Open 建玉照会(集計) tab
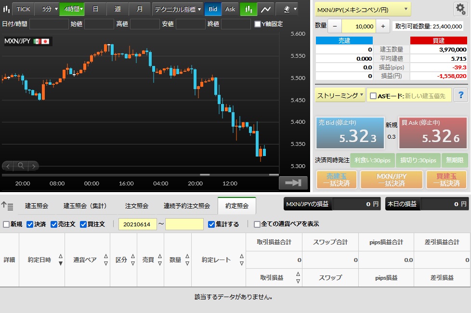 86,206
